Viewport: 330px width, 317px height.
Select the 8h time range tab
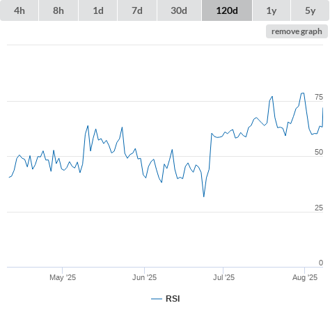[x=58, y=10]
